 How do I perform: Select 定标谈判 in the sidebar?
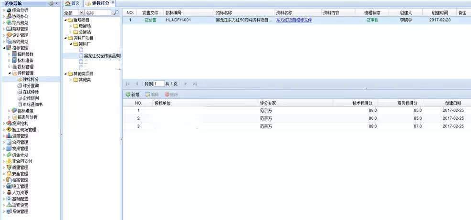pos(31,98)
